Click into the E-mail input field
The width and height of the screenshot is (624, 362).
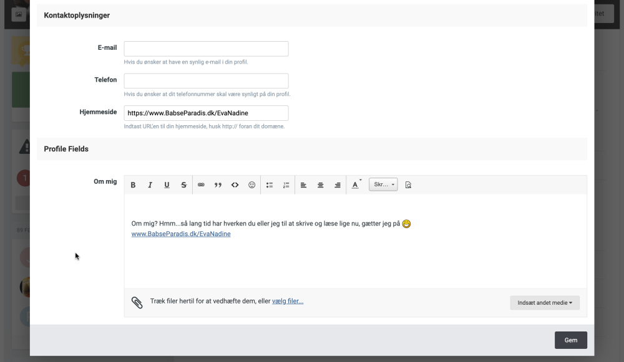point(206,49)
